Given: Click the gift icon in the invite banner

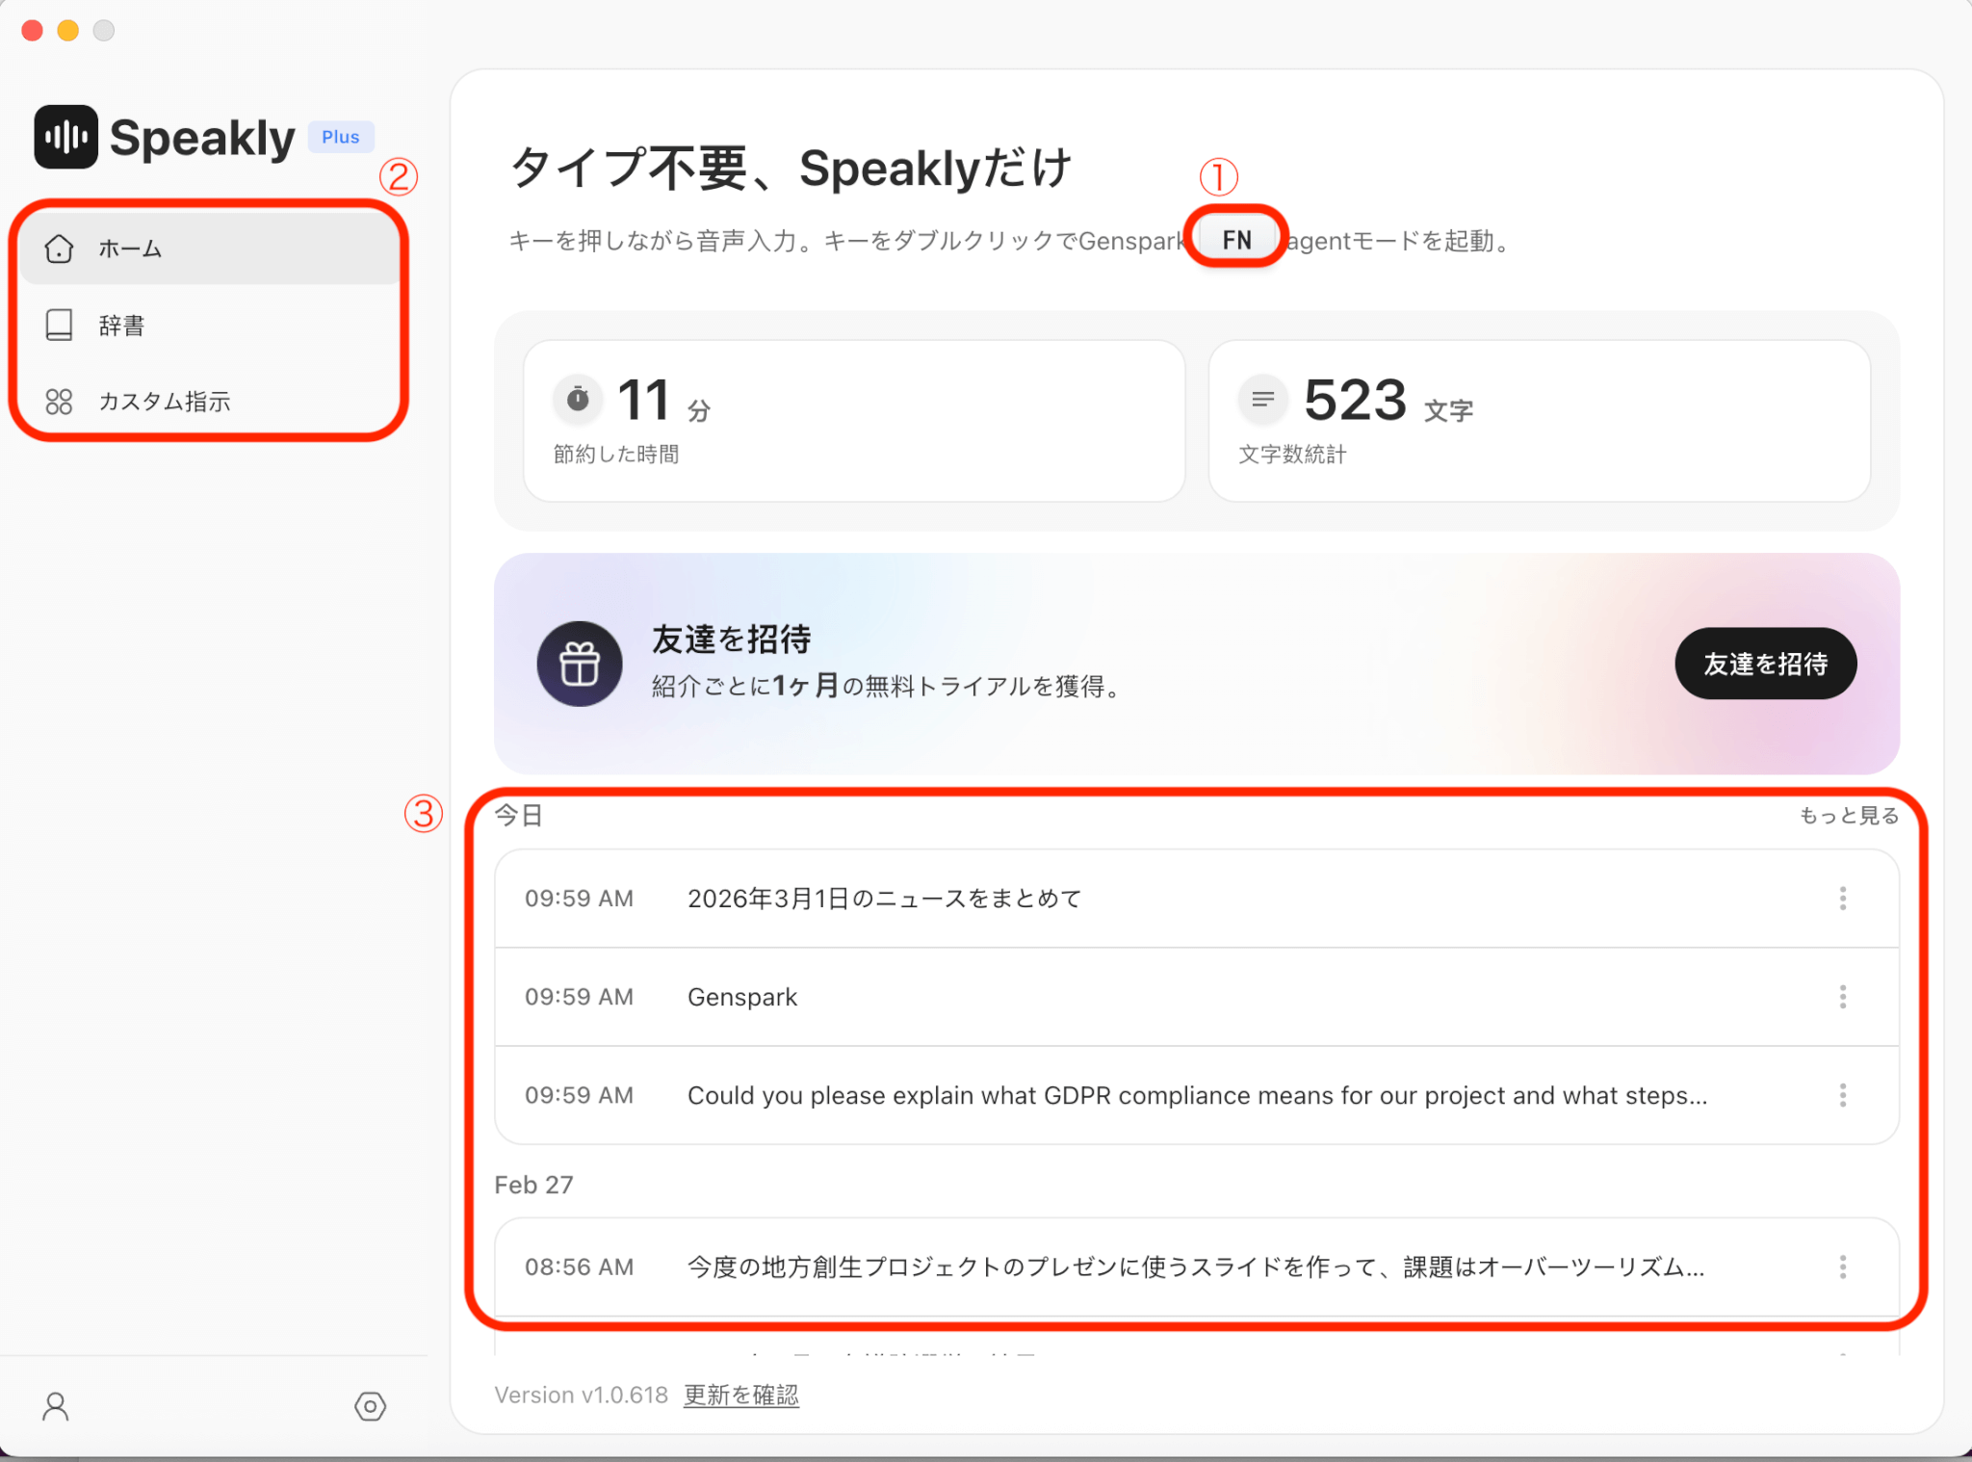Looking at the screenshot, I should tap(579, 664).
